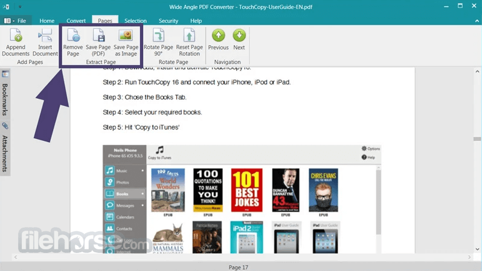The width and height of the screenshot is (482, 271).
Task: Click the Chris Evans book cover
Action: pos(323,190)
